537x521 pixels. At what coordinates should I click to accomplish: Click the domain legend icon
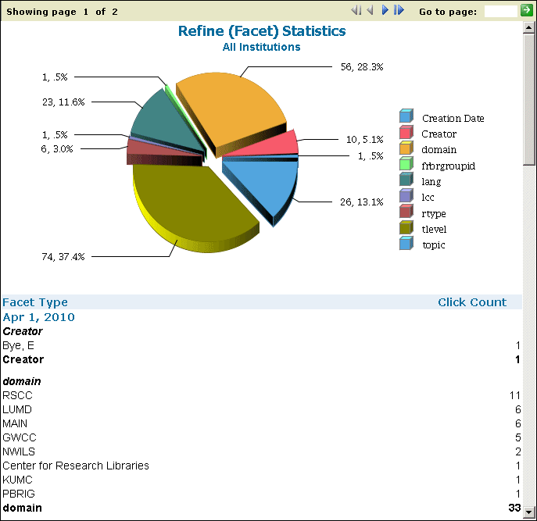click(x=406, y=149)
